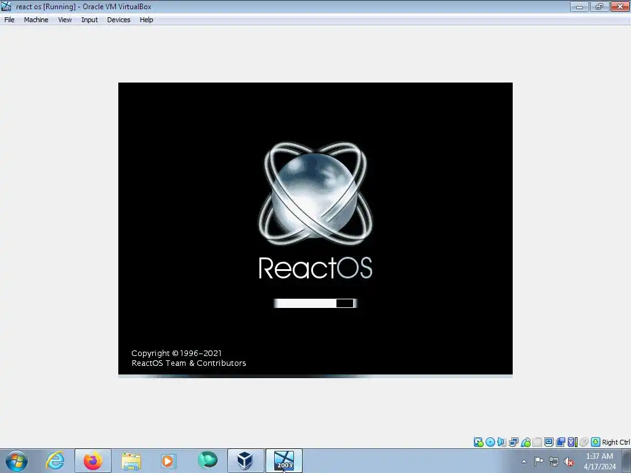Open the network status tray icon

click(x=554, y=461)
